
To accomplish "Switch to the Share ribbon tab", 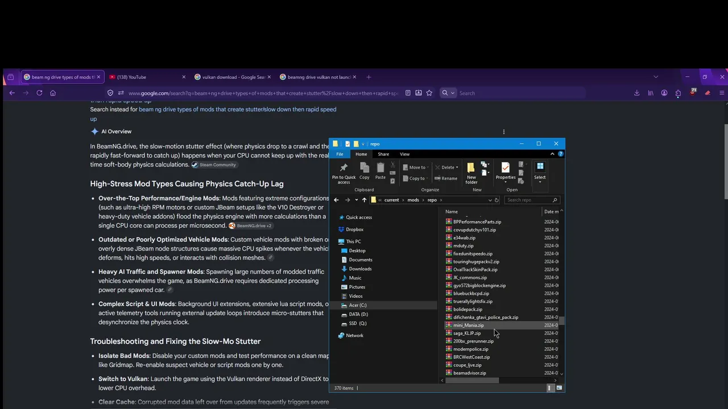I will pyautogui.click(x=383, y=154).
